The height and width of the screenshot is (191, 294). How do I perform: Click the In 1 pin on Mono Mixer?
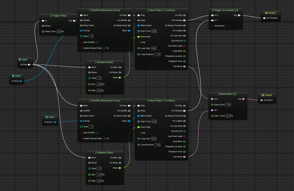point(211,110)
